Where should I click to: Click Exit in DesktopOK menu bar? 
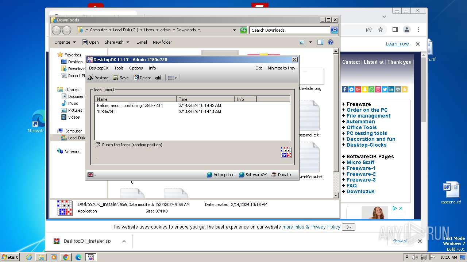tap(259, 68)
